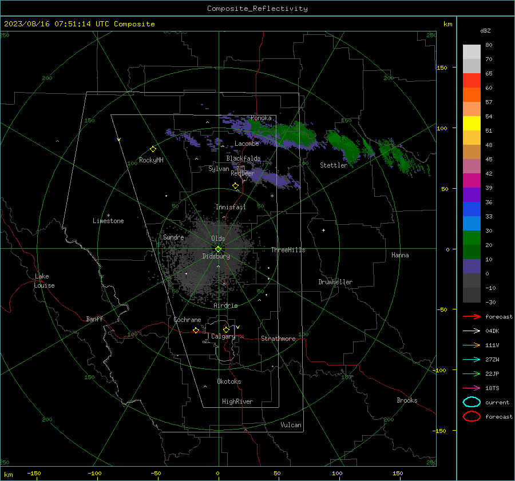Select the Calgary city label
The height and width of the screenshot is (481, 515).
point(223,336)
